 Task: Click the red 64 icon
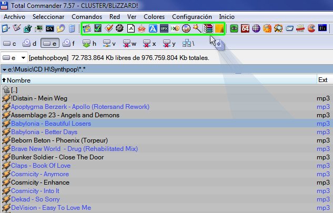click(x=245, y=28)
